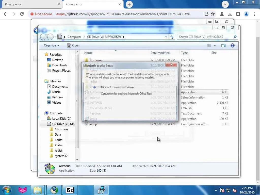Select Libraries in navigation pane
The image size is (260, 195).
click(55, 81)
